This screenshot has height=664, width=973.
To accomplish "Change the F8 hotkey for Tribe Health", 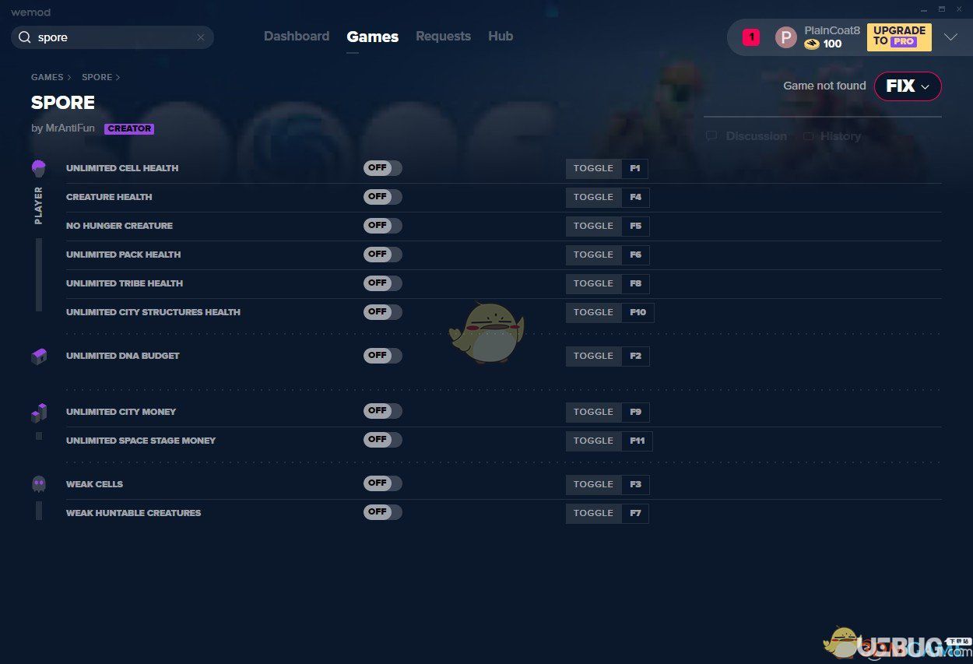I will point(635,283).
